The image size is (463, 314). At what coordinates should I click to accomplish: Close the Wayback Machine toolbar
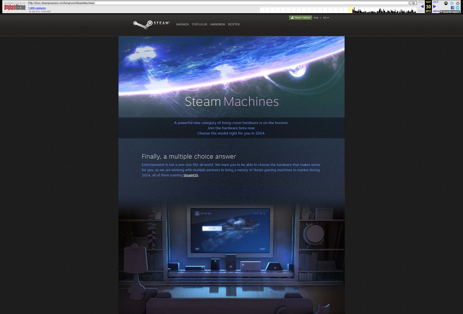point(458,3)
